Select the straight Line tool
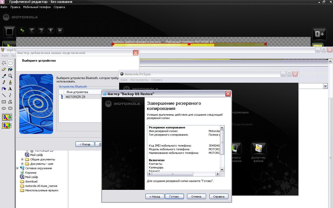The image size is (333, 208). click(x=4, y=95)
